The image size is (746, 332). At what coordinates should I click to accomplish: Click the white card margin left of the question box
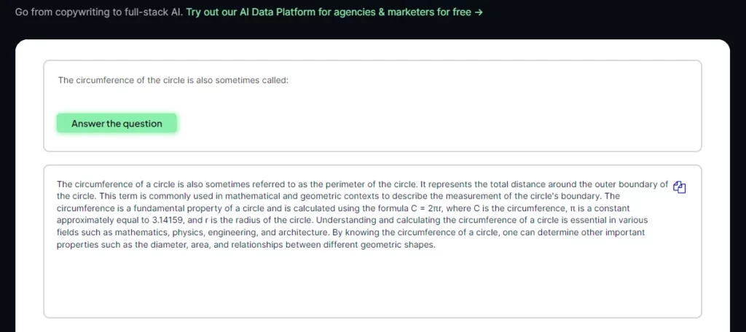tap(29, 105)
